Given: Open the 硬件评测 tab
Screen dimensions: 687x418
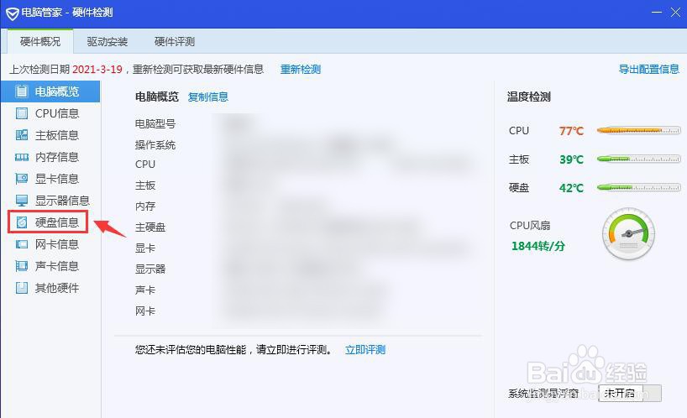Looking at the screenshot, I should pos(175,42).
